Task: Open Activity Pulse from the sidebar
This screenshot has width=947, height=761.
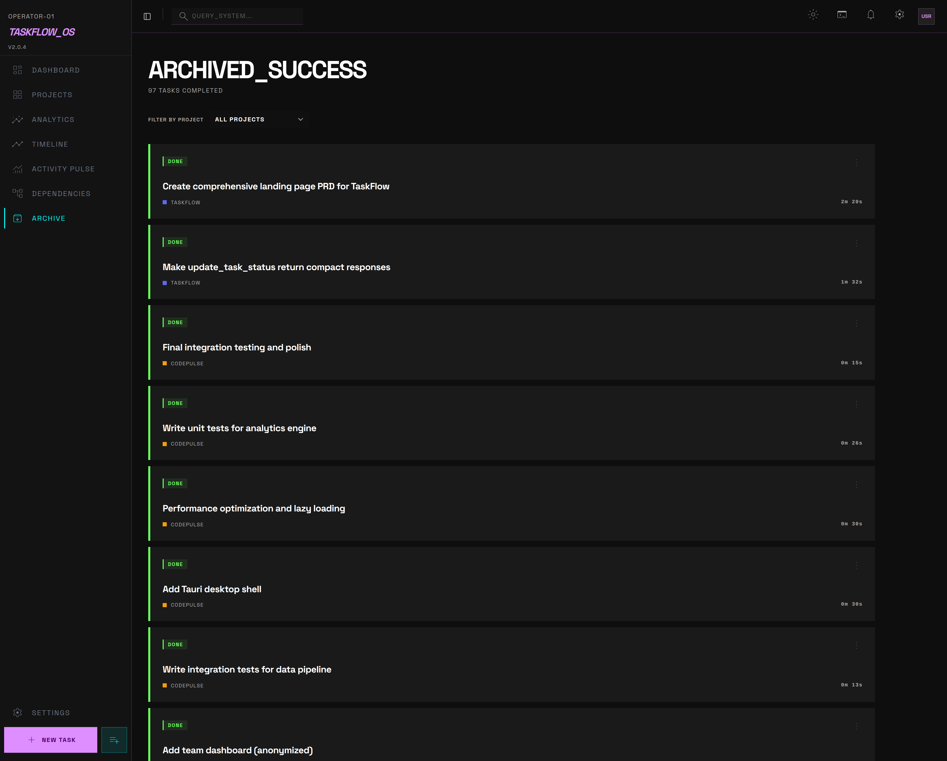Action: pyautogui.click(x=17, y=169)
